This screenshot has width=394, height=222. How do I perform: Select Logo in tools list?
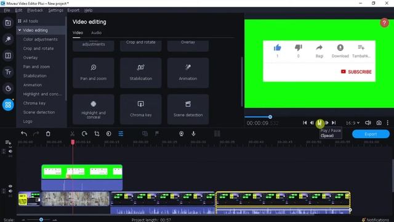(28, 121)
